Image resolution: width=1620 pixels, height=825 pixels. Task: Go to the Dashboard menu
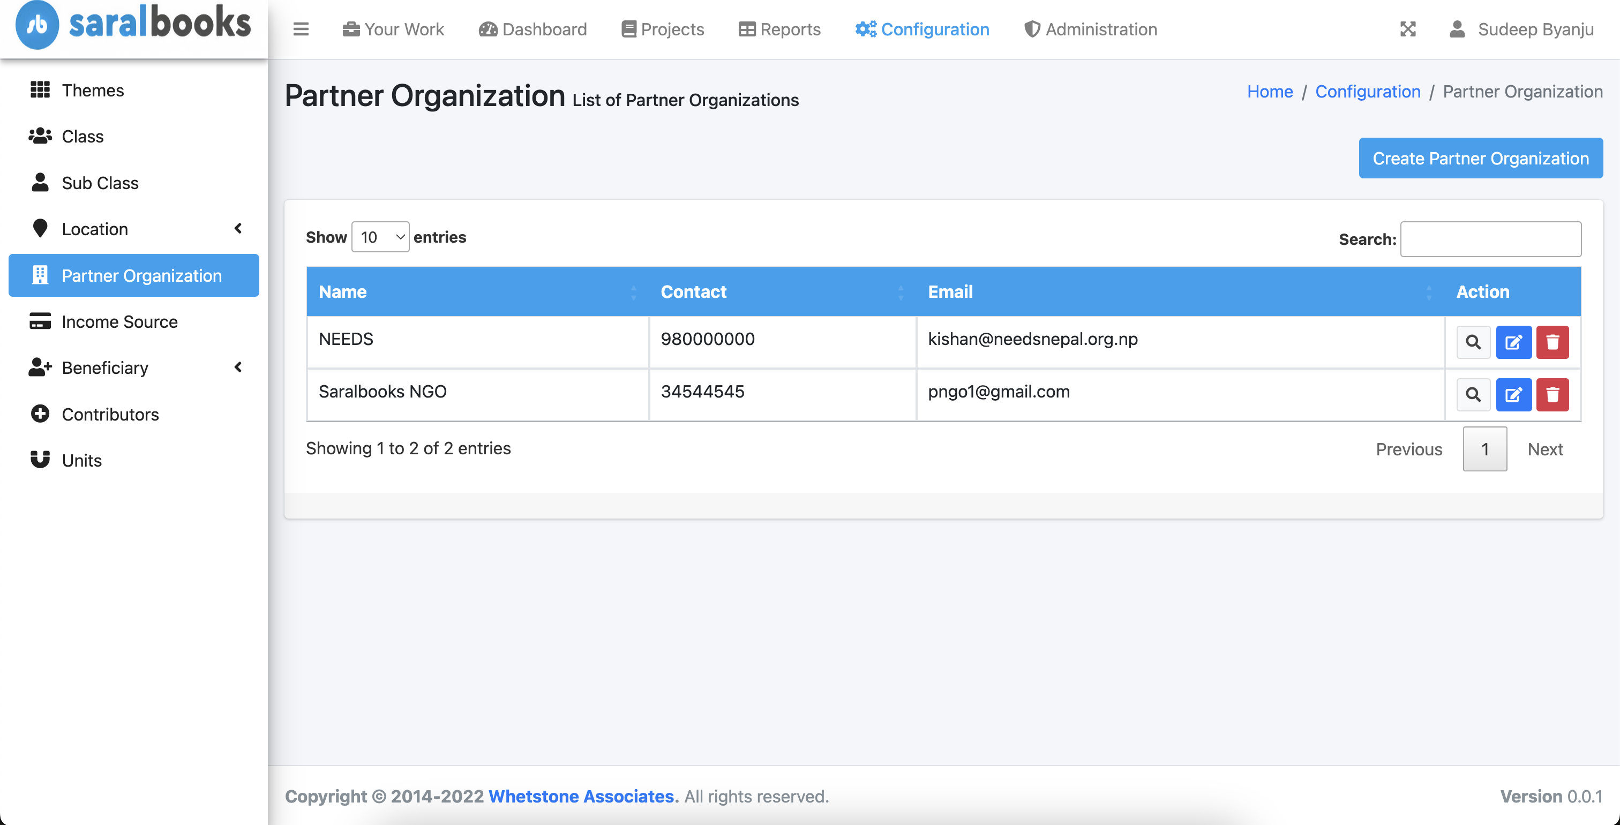(x=532, y=29)
